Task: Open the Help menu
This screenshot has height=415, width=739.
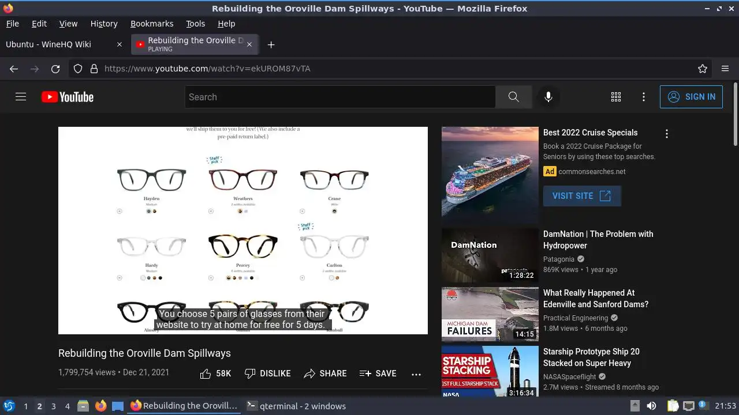Action: coord(226,24)
